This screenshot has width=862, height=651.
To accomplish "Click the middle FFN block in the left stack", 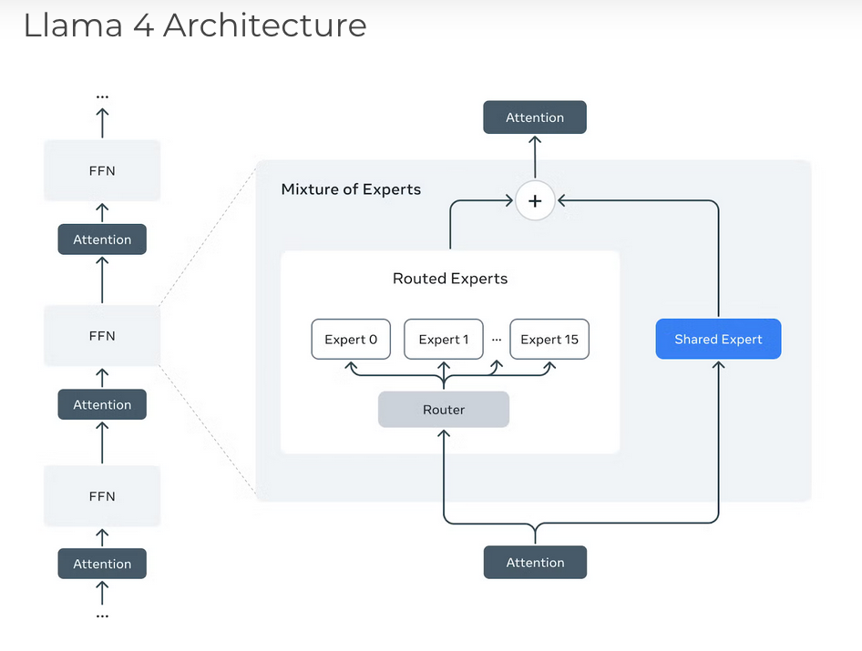I will 102,336.
